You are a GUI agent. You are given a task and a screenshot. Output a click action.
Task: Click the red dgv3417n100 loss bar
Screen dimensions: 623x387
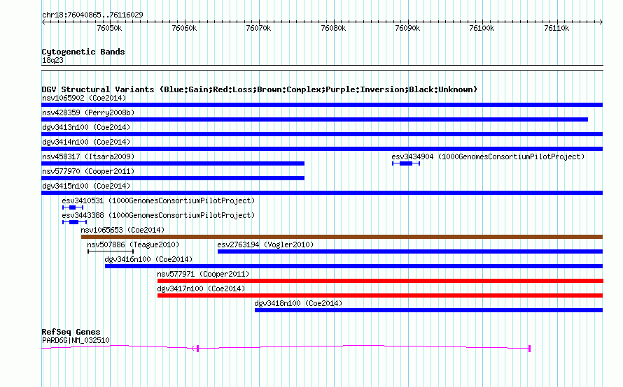coord(380,295)
